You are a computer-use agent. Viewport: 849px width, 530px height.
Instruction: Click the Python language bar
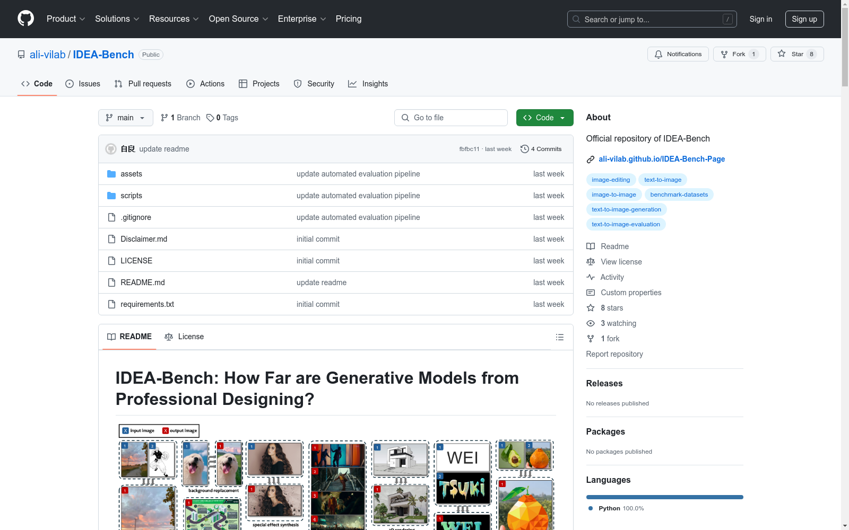coord(664,497)
